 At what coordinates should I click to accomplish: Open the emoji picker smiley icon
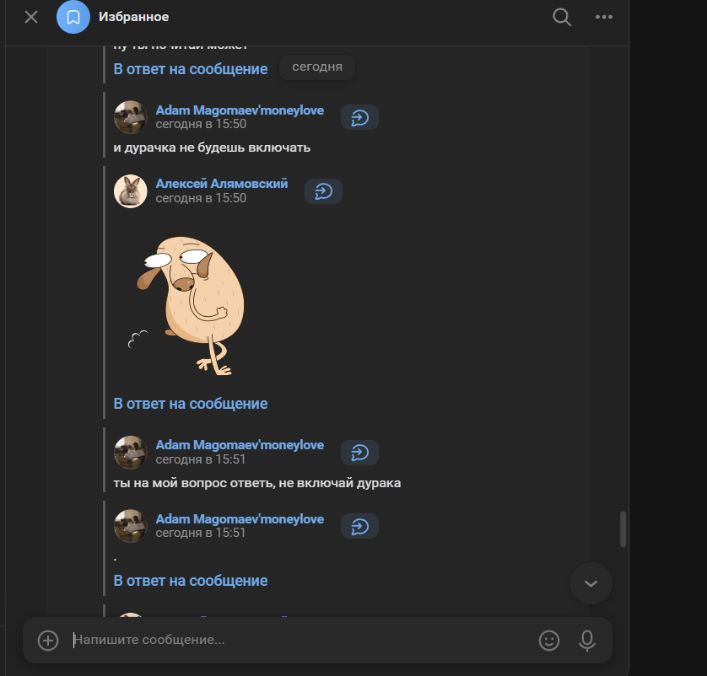pyautogui.click(x=548, y=641)
